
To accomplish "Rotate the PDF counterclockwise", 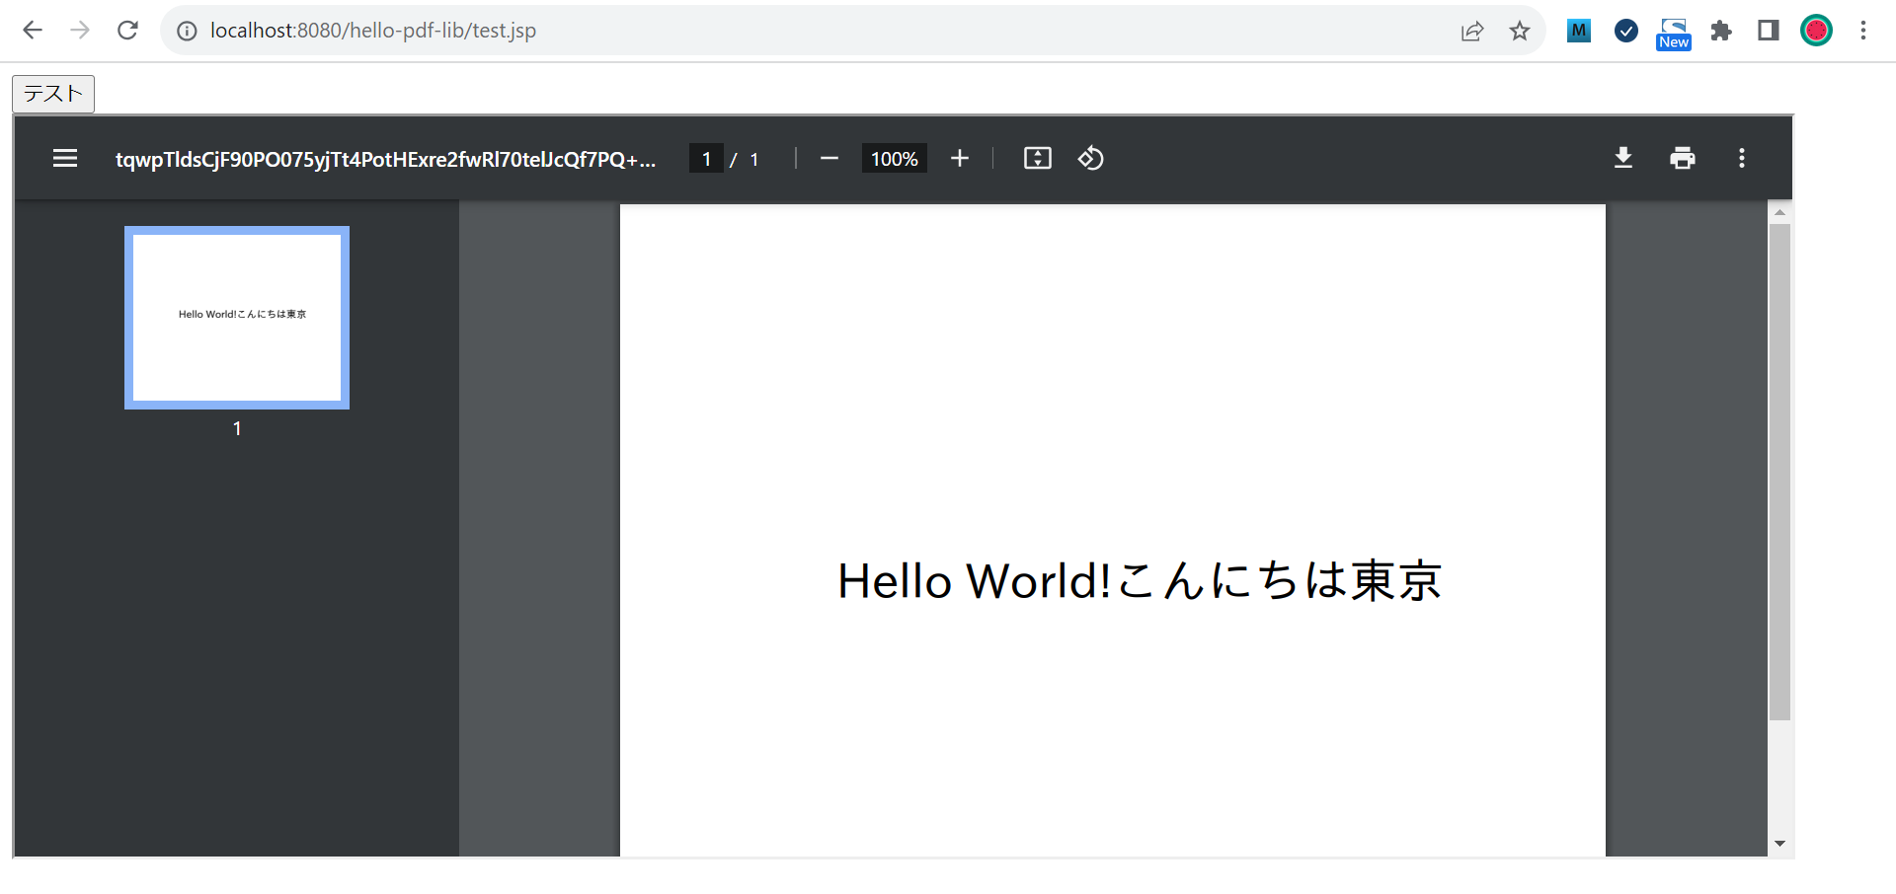I will [x=1091, y=158].
